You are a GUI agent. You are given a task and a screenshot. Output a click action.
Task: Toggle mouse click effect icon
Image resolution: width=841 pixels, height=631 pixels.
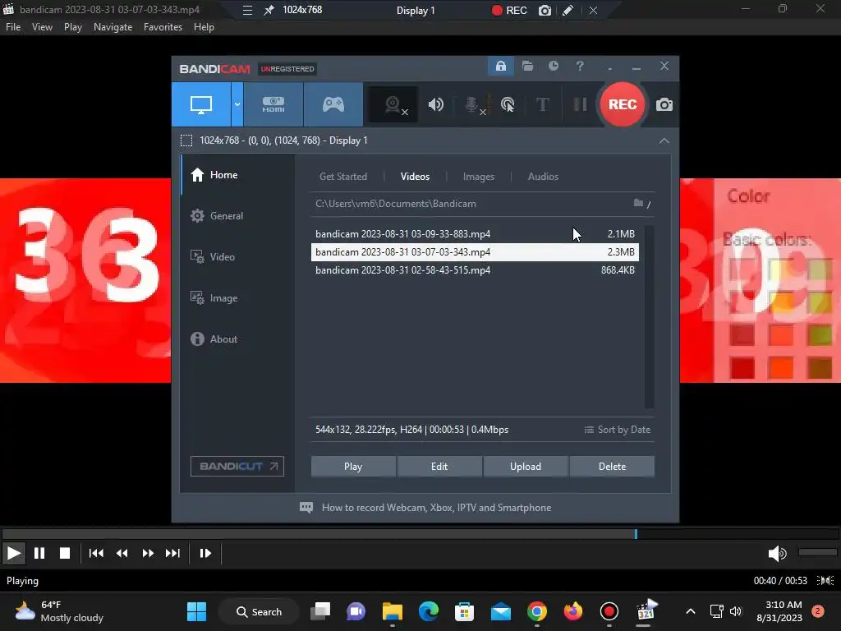tap(508, 104)
